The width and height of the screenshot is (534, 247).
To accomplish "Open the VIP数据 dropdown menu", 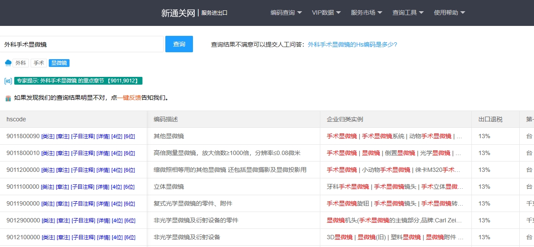I will click(x=326, y=13).
